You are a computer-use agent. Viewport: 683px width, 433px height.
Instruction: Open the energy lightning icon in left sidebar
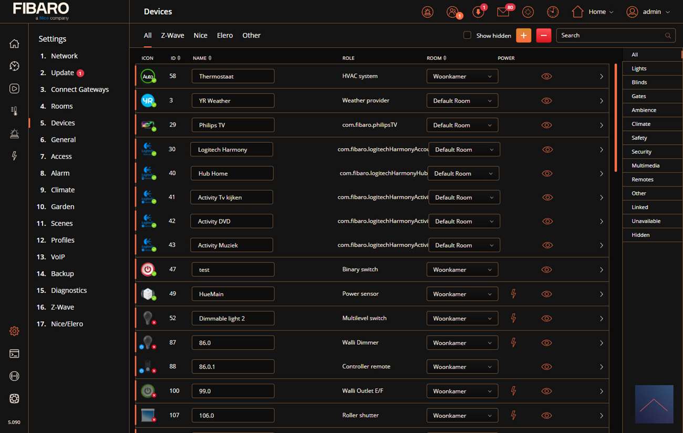14,156
